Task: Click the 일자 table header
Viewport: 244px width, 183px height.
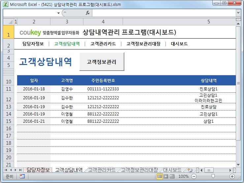Action: (34, 80)
